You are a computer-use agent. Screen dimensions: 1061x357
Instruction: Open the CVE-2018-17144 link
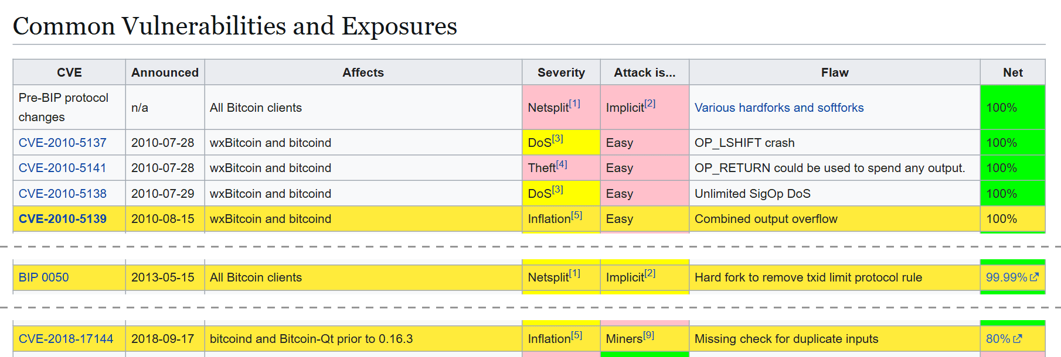[66, 339]
